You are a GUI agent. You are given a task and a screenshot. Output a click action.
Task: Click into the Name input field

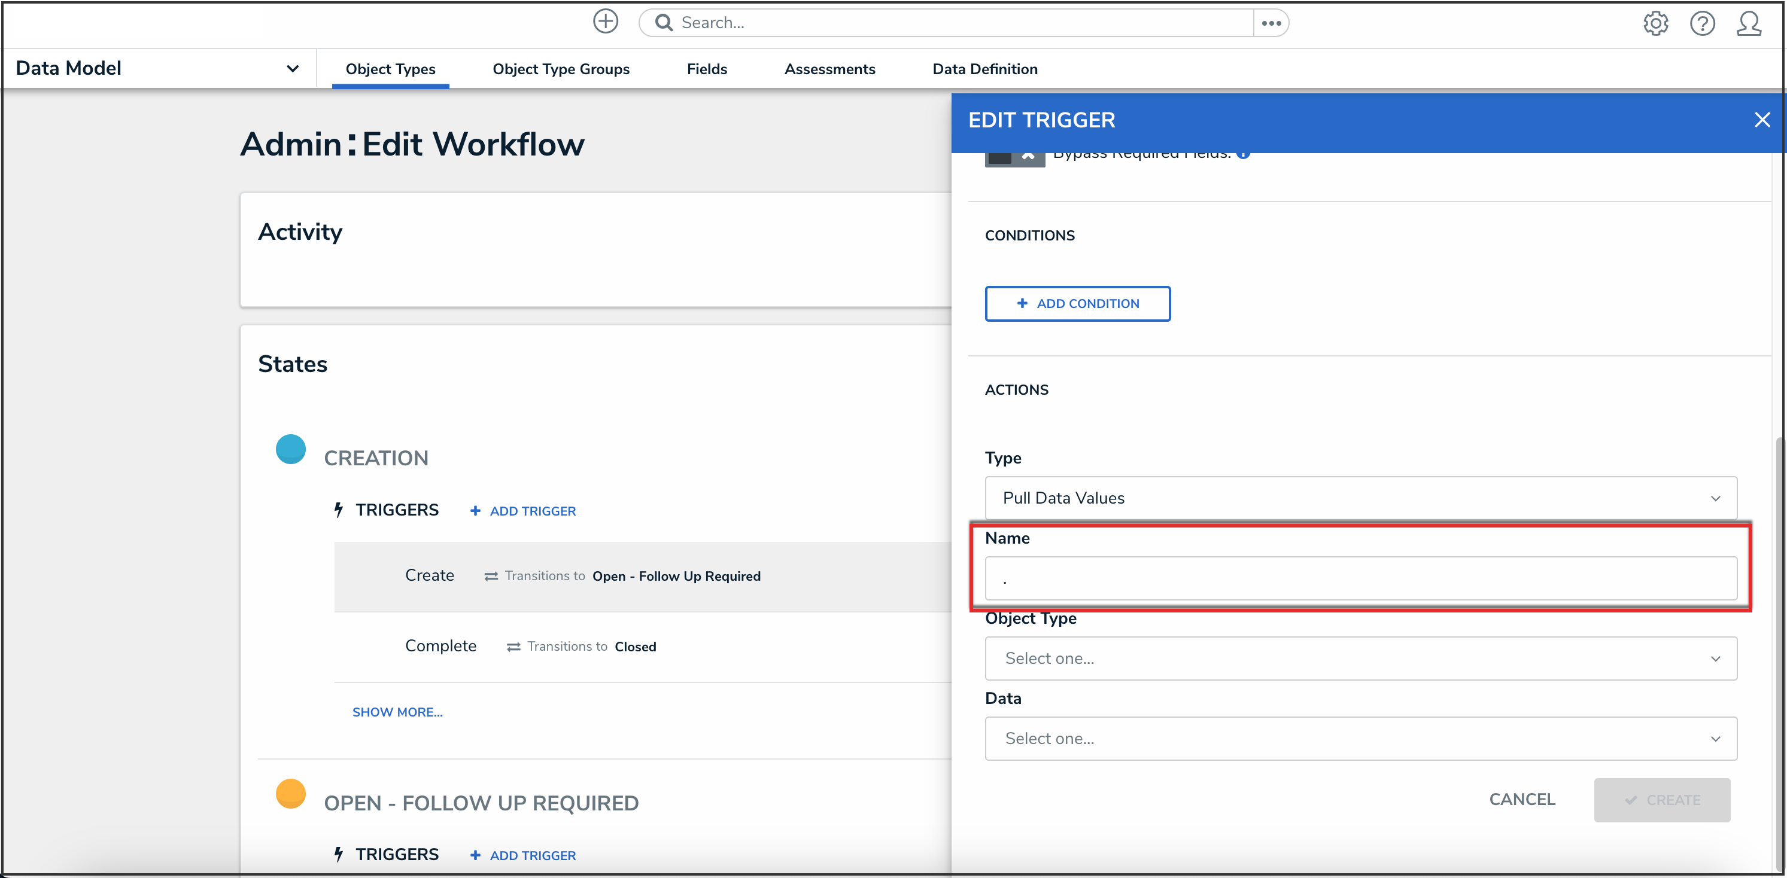(x=1360, y=578)
